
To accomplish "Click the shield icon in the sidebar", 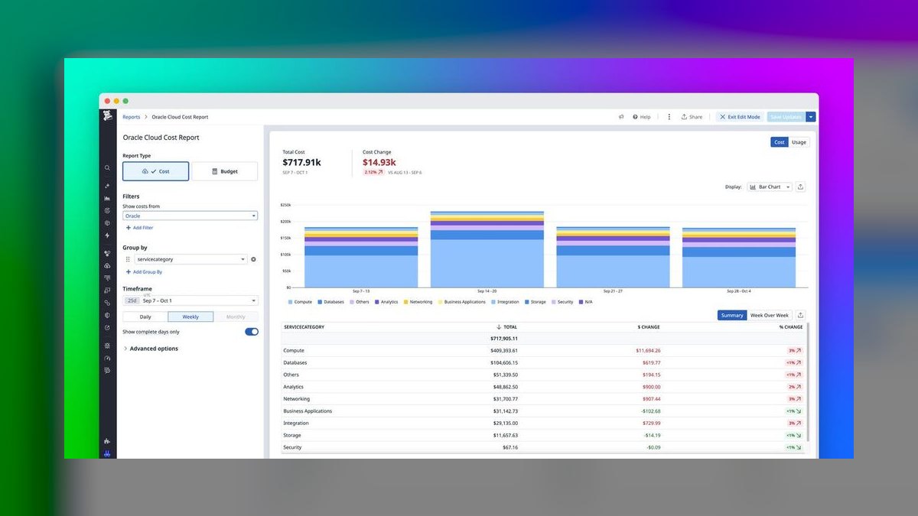I will 107,315.
